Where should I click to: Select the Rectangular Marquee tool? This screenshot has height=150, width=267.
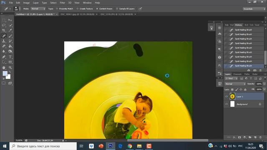(4, 20)
